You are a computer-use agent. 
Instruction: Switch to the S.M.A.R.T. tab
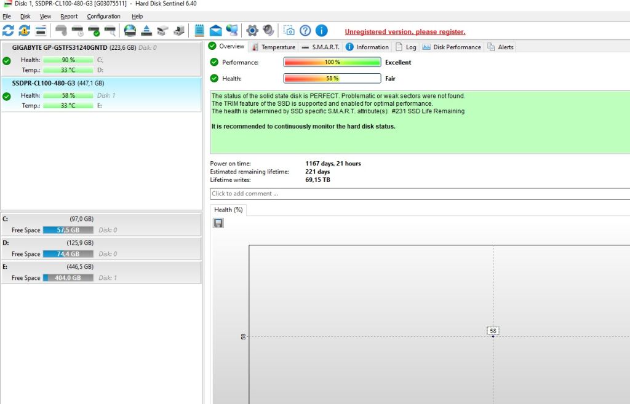pos(321,47)
